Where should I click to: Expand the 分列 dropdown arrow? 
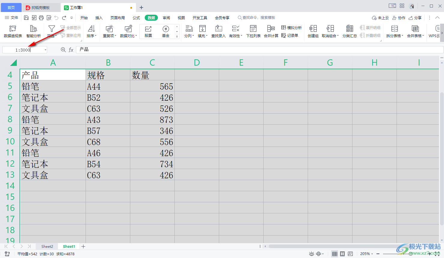pos(193,36)
